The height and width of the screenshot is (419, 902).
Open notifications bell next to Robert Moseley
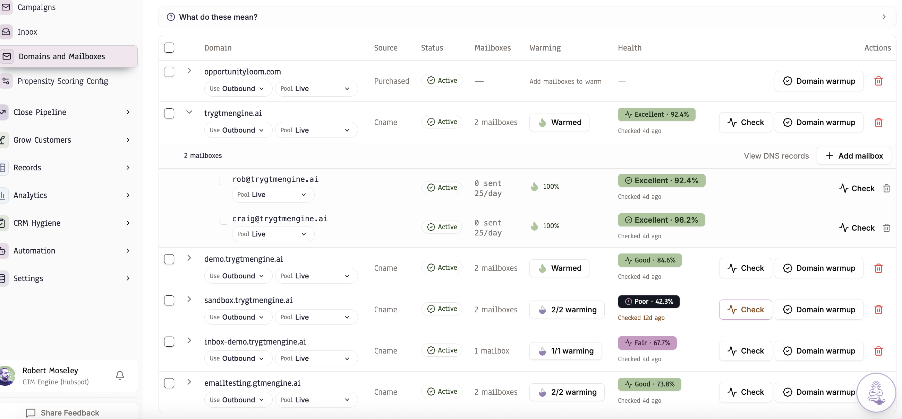120,375
